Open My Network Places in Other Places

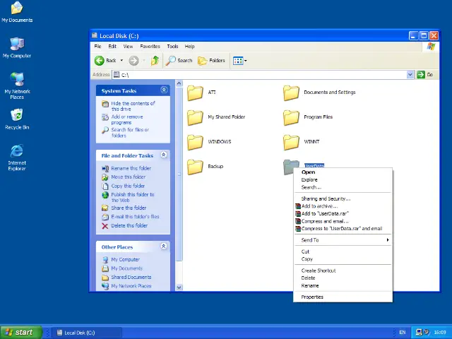point(131,286)
